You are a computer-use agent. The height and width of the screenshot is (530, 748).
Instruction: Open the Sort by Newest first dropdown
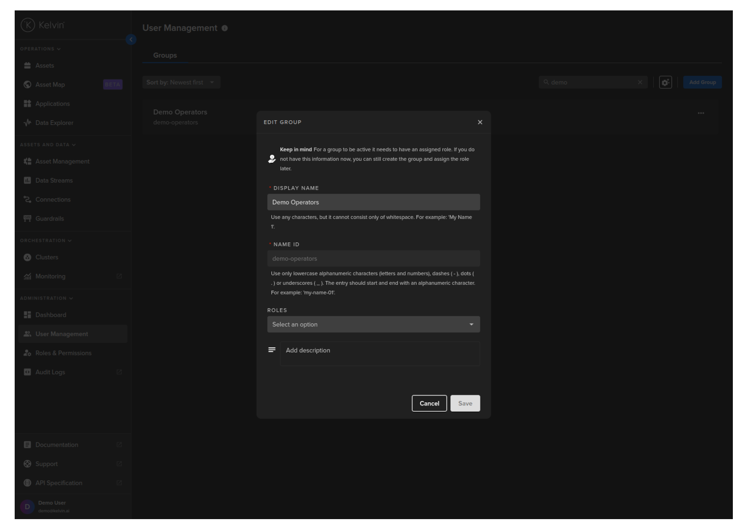tap(181, 82)
